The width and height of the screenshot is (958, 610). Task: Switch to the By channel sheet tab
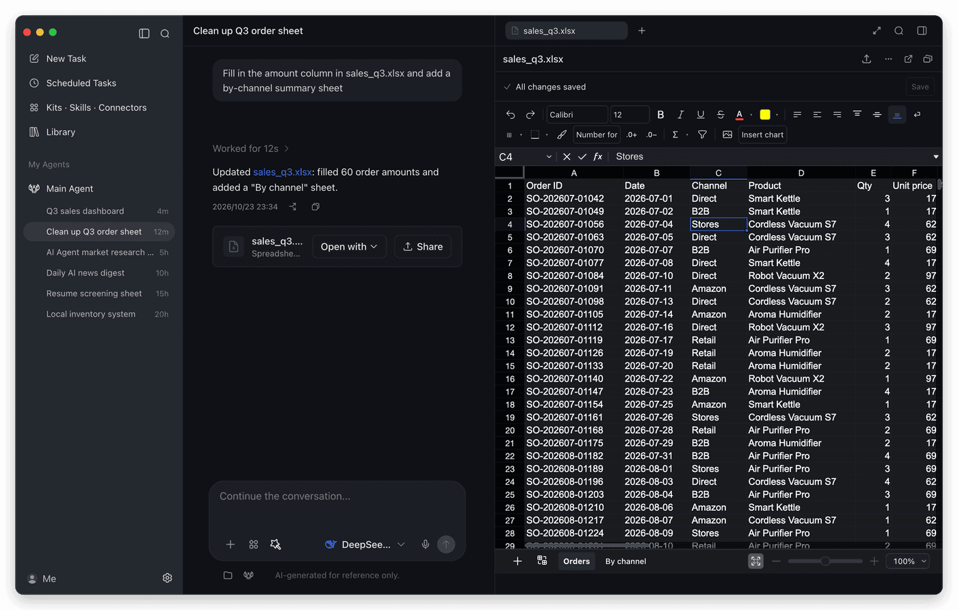point(625,561)
